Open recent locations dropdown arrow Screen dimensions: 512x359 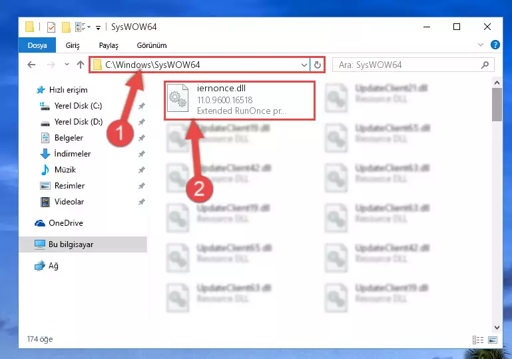67,65
